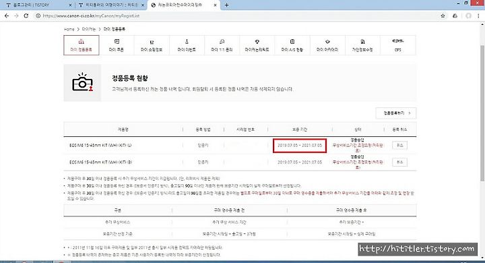
Task: Select 인증기 registration method in (L) row
Action: [x=203, y=145]
